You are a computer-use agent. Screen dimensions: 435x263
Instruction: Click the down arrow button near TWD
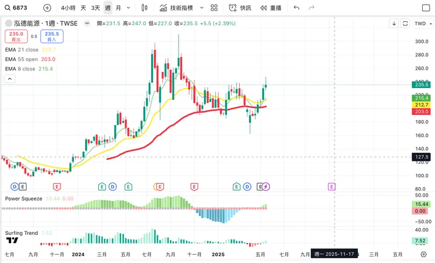pyautogui.click(x=394, y=23)
